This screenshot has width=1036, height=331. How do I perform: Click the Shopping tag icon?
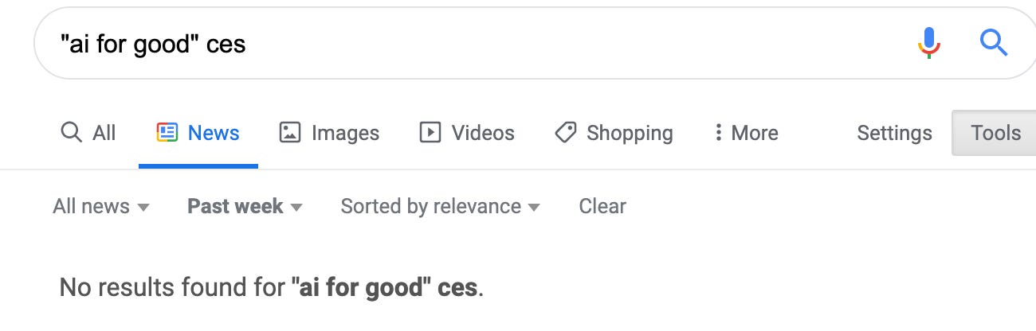click(x=566, y=132)
